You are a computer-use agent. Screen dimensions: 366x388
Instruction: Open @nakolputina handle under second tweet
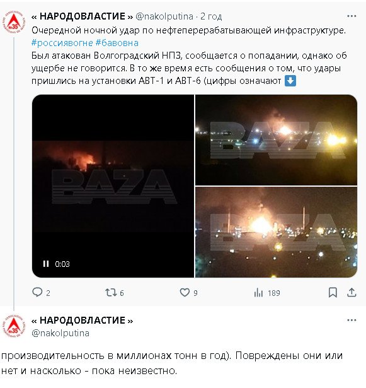point(60,333)
